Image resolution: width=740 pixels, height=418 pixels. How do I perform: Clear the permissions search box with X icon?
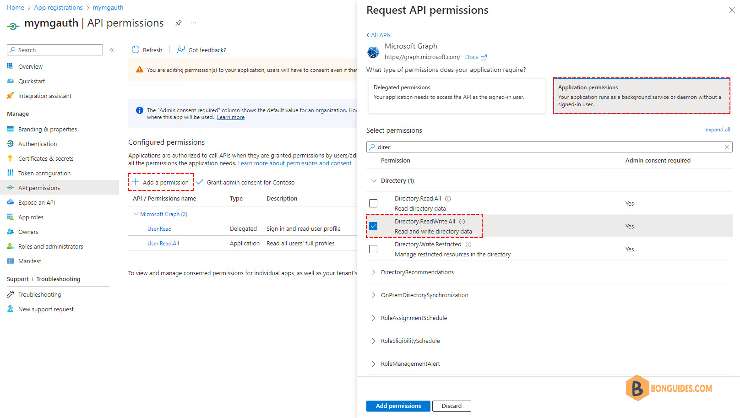pos(727,147)
